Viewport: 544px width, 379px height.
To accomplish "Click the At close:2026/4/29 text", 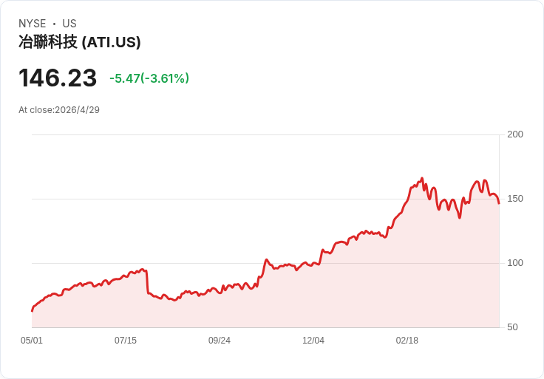I will (x=59, y=110).
